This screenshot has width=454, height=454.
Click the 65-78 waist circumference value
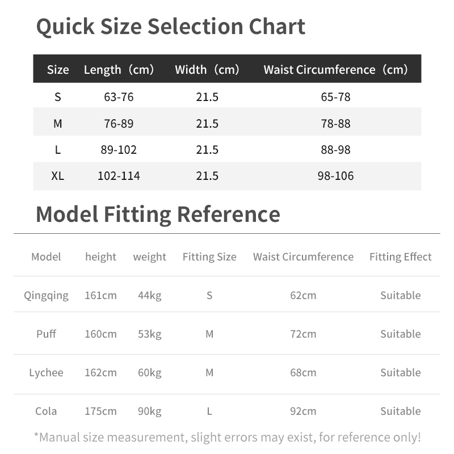click(336, 97)
